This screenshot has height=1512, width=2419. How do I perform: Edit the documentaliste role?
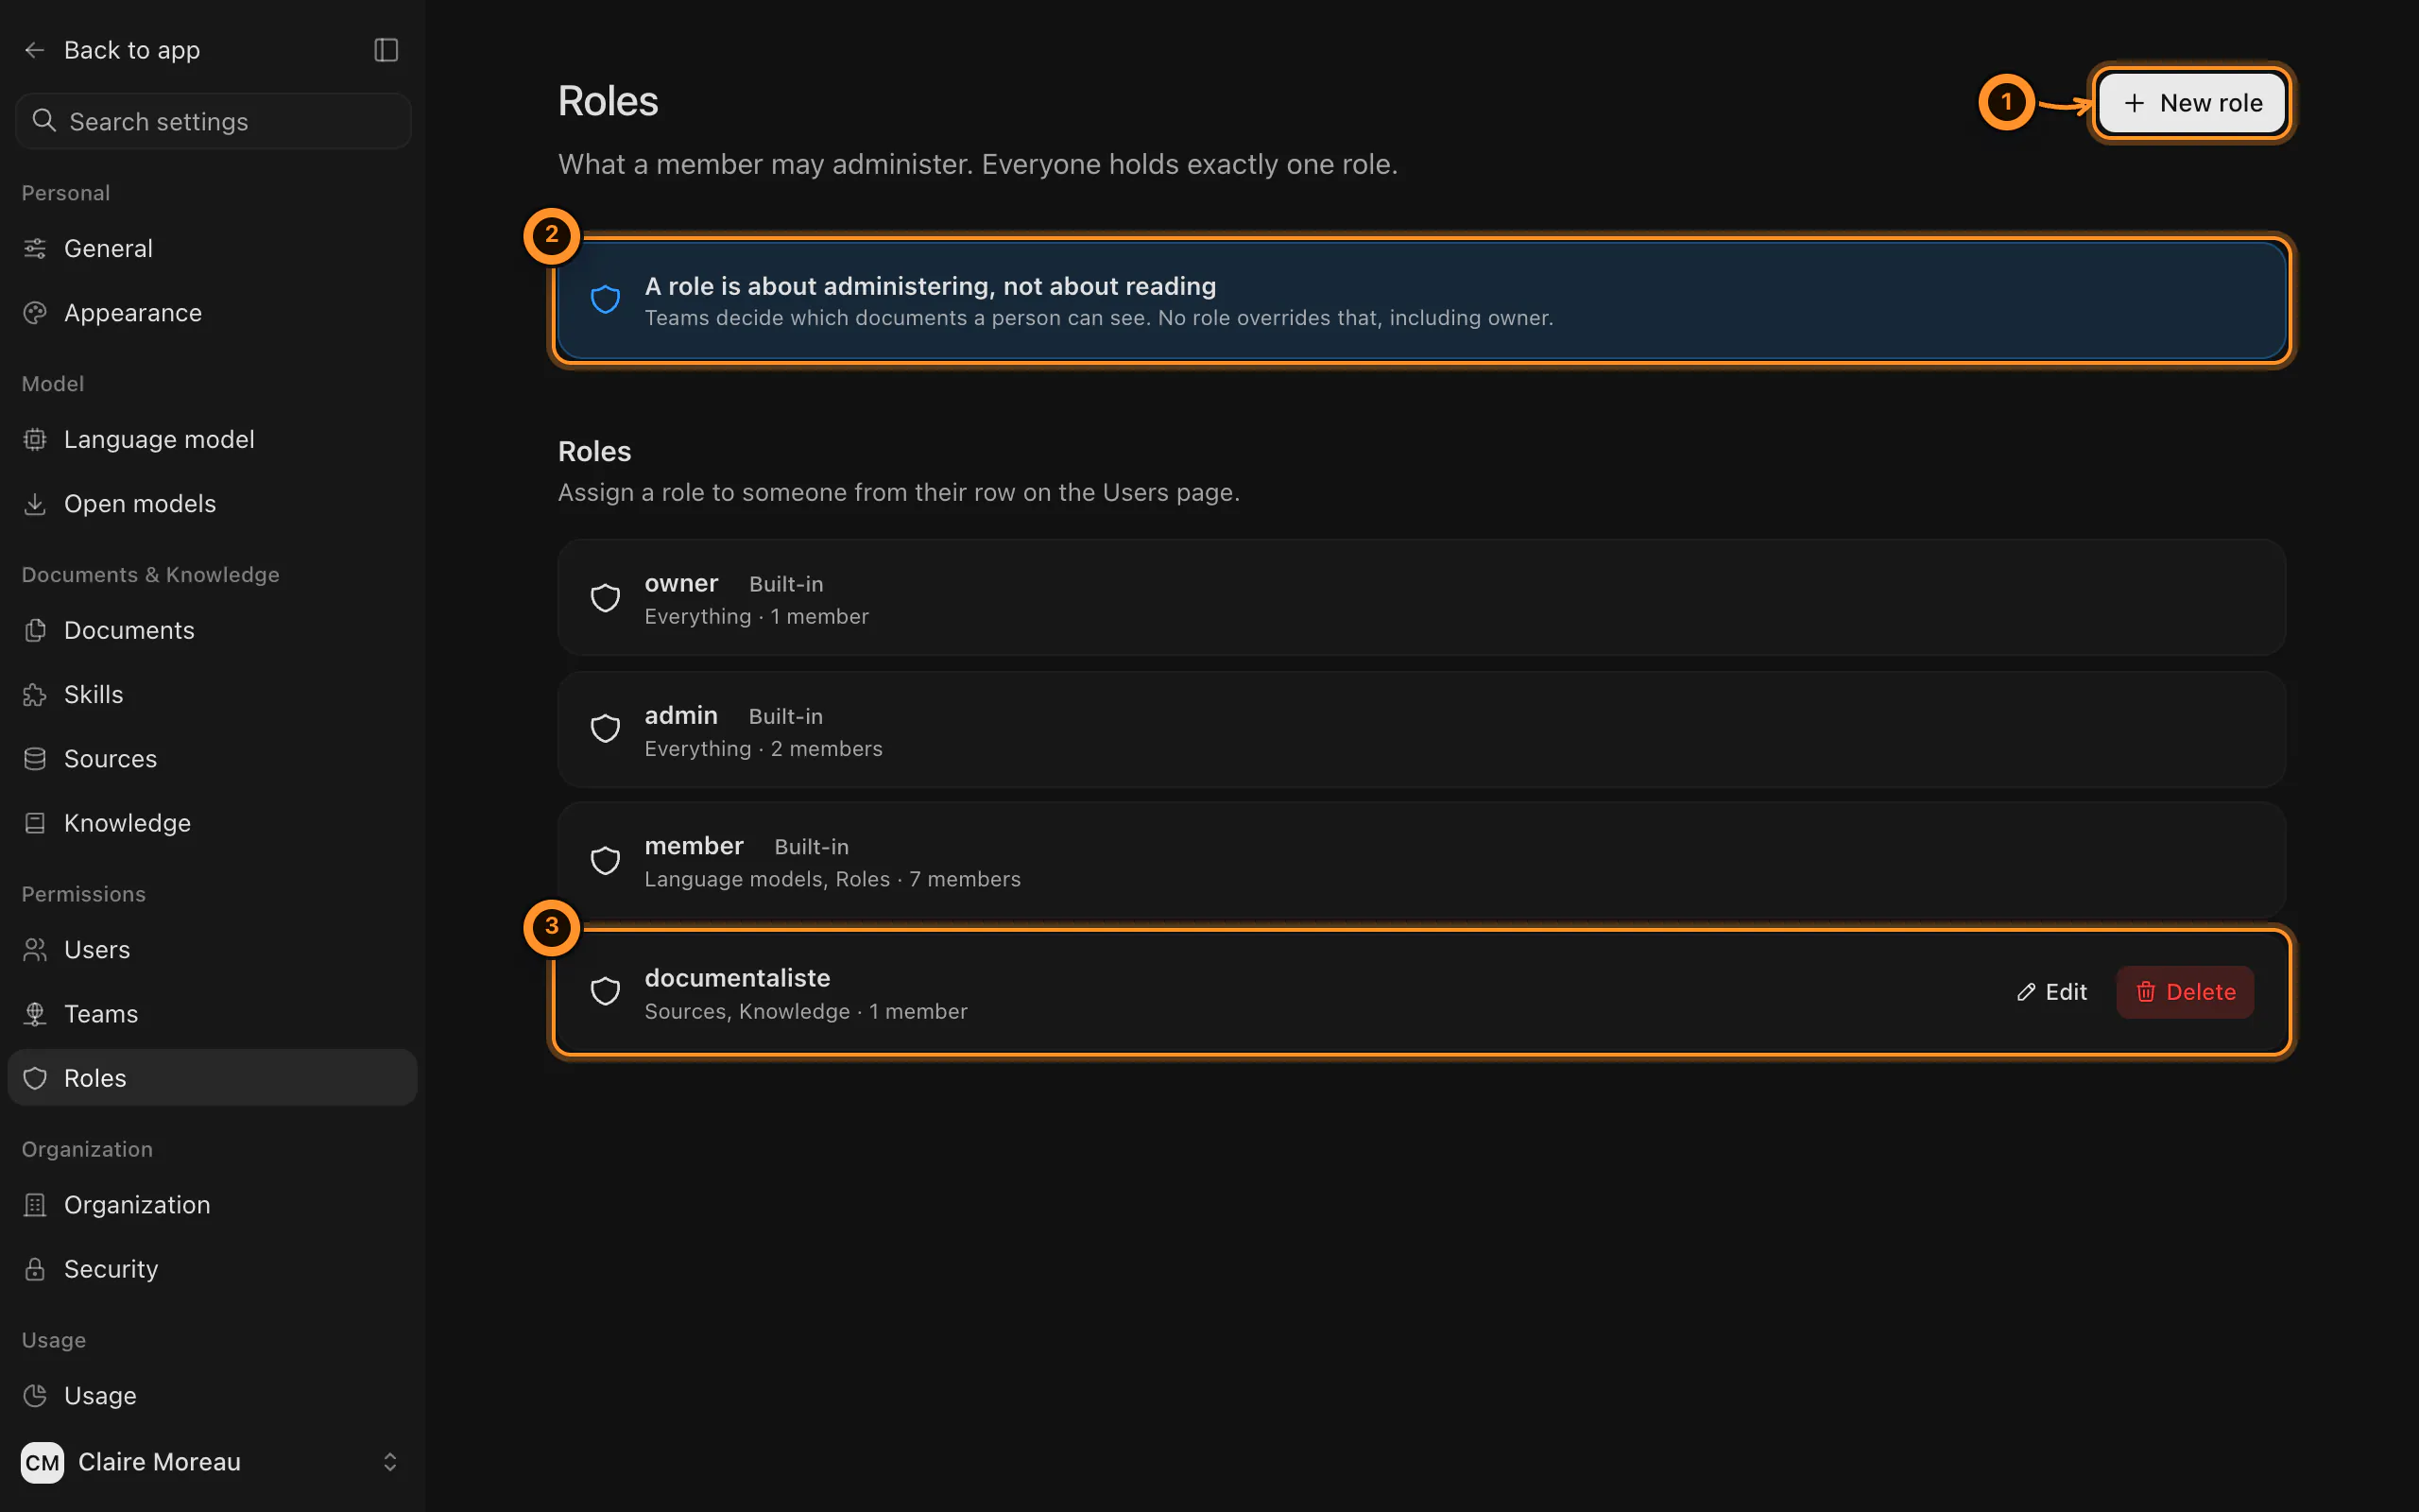(2052, 992)
